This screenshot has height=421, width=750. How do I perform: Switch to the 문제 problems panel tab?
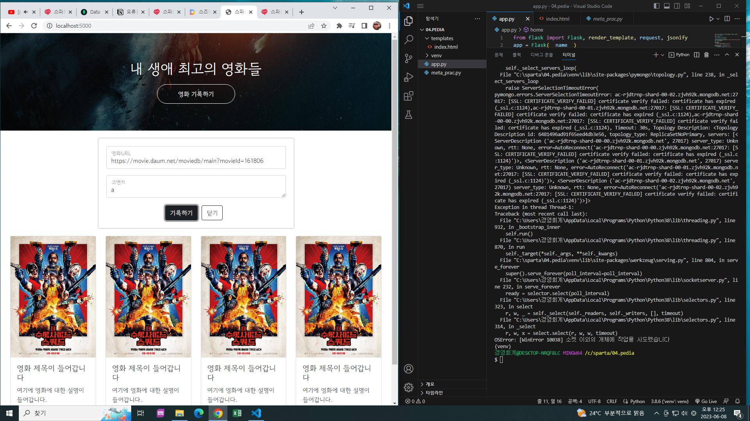[499, 55]
